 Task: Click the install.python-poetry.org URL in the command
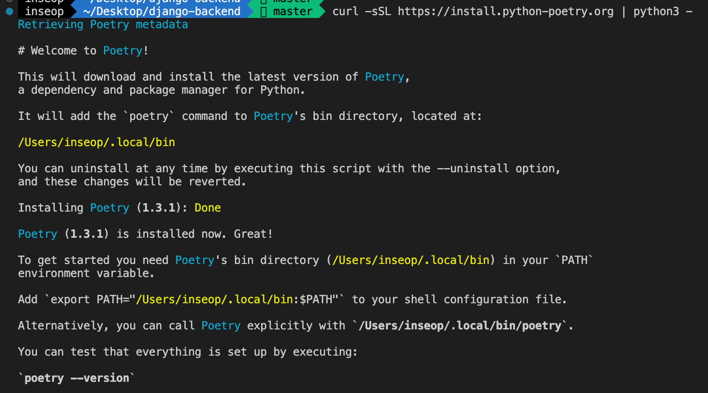(x=506, y=11)
